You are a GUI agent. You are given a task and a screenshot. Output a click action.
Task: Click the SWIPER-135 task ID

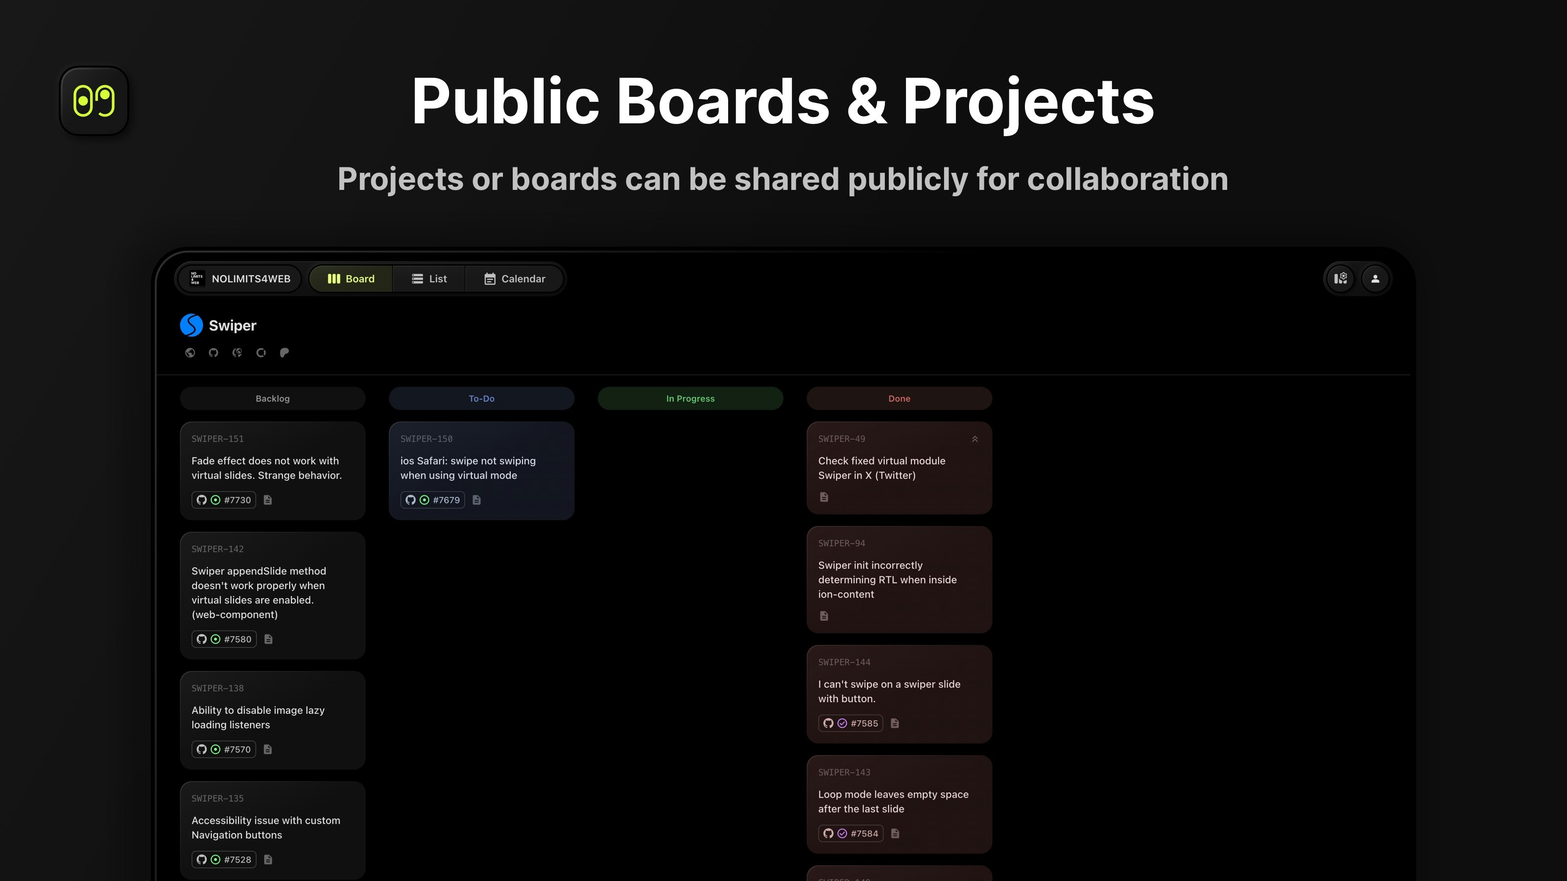pos(217,798)
